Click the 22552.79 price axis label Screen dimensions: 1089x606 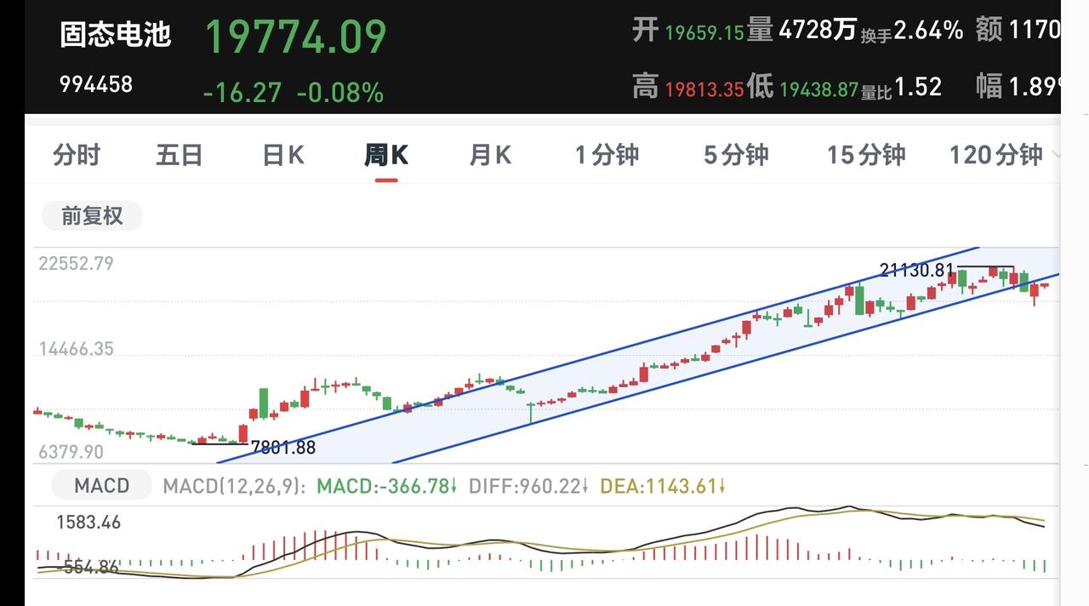pyautogui.click(x=76, y=264)
